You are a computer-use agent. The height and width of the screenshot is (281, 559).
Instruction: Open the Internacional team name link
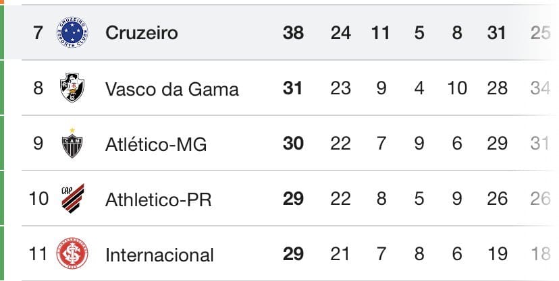[159, 255]
